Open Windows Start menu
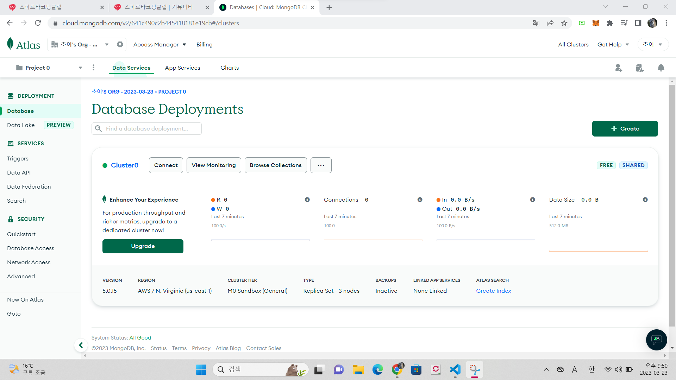Viewport: 676px width, 380px height. [x=201, y=369]
